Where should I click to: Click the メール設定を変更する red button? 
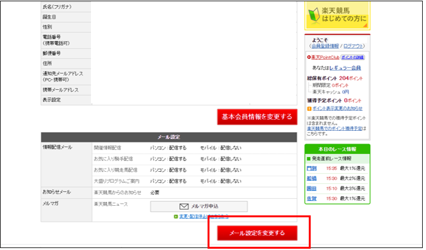pos(257,233)
